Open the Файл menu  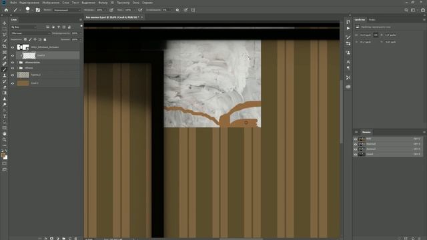click(13, 3)
